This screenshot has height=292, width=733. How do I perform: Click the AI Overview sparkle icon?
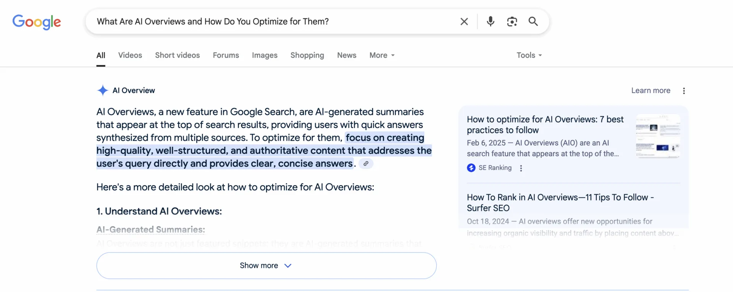[x=102, y=90]
